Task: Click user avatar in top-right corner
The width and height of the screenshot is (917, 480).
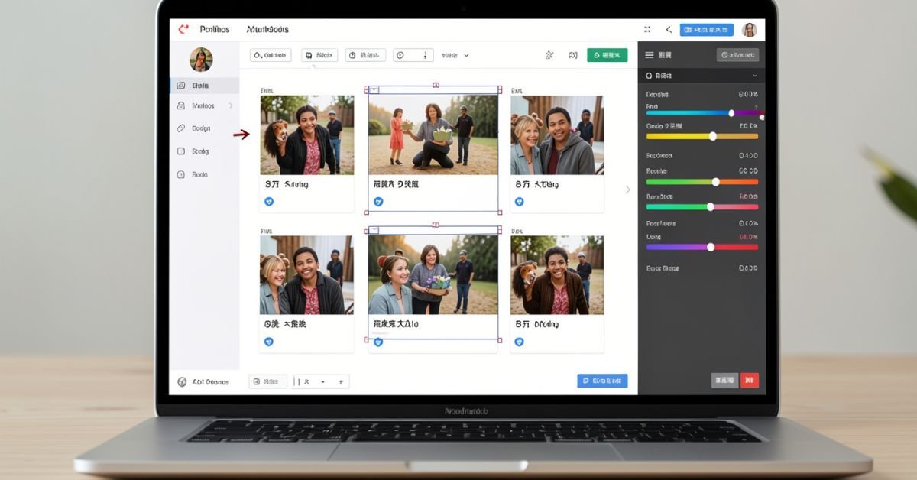Action: (749, 30)
